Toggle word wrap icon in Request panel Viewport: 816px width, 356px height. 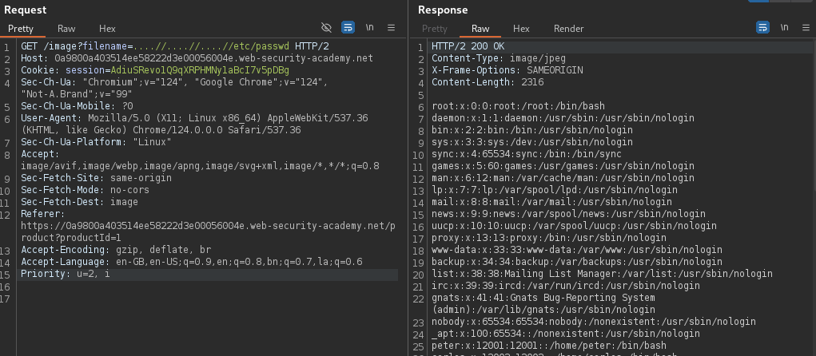click(x=348, y=28)
